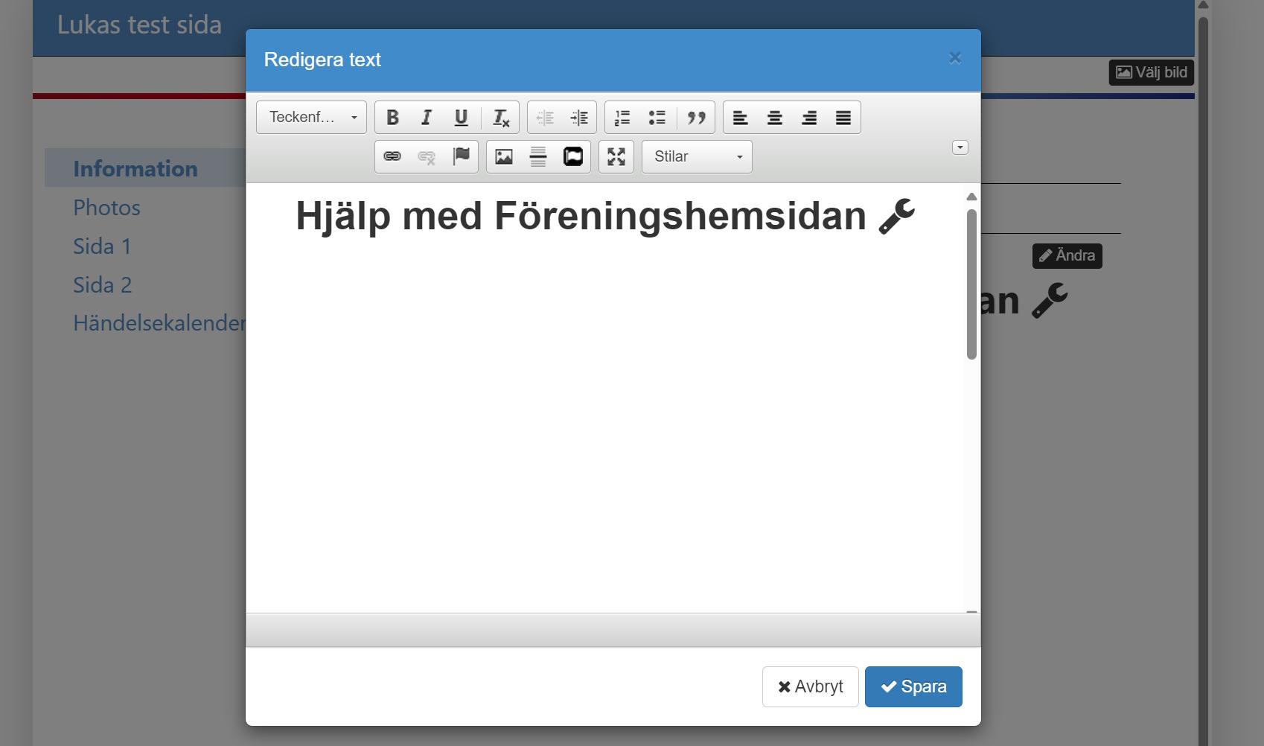Toggle bold formatting

tap(392, 117)
